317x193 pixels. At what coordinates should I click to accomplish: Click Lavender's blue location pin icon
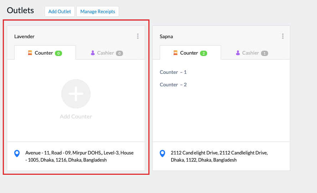17,153
